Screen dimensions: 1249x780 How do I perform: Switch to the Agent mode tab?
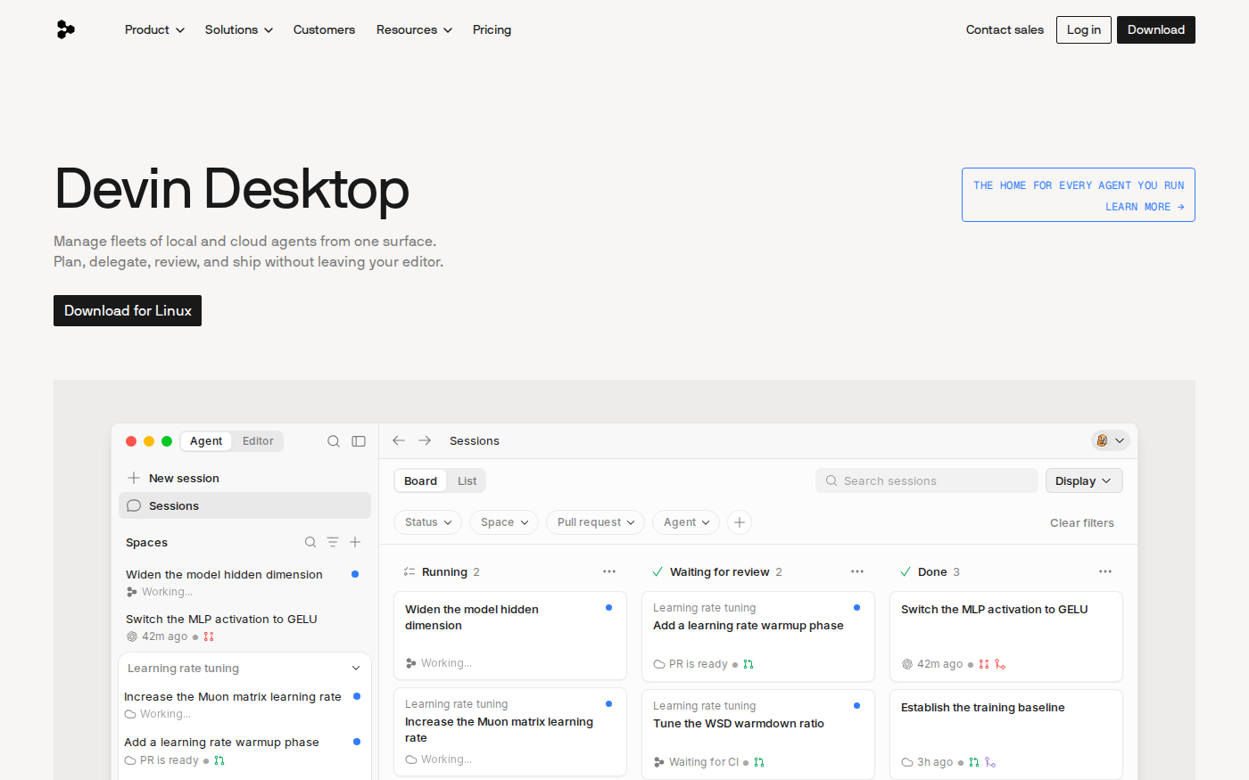pyautogui.click(x=206, y=441)
